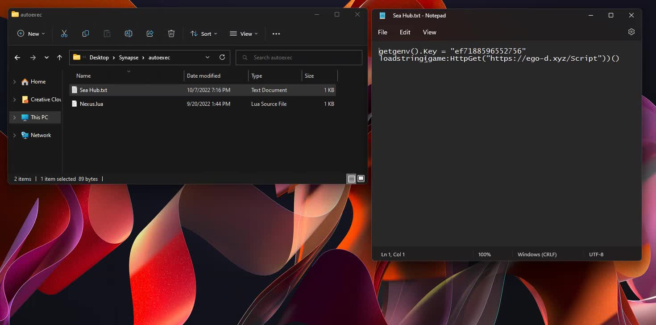Select the Cut icon in the toolbar
Screen dimensions: 656x325
(64, 33)
